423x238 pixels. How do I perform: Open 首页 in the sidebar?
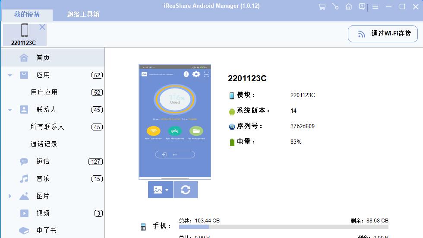pyautogui.click(x=53, y=57)
